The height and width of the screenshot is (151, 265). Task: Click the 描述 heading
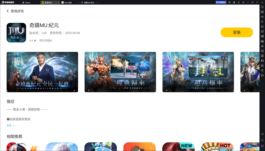tap(10, 101)
